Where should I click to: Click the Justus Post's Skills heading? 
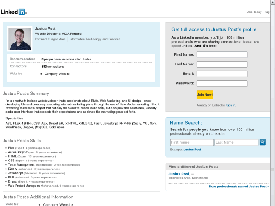coord(22,141)
